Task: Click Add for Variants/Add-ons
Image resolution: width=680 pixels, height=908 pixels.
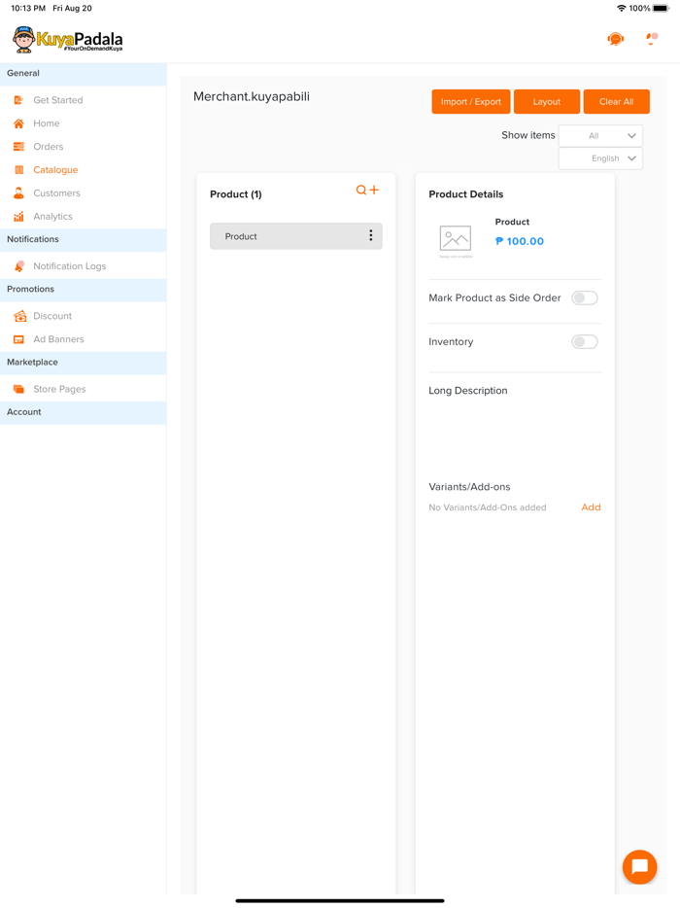Action: coord(591,507)
